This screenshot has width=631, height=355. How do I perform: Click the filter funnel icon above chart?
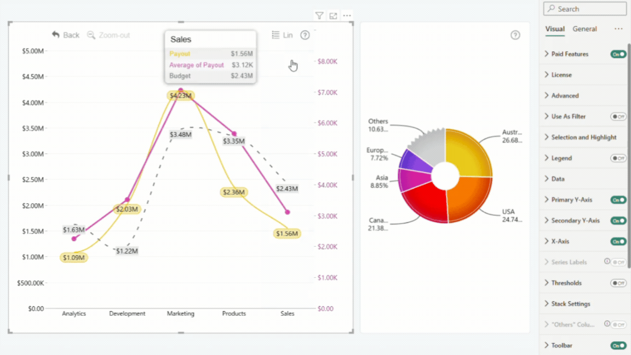[x=319, y=16]
